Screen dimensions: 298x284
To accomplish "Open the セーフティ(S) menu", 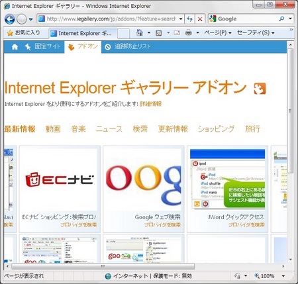I will coord(256,33).
